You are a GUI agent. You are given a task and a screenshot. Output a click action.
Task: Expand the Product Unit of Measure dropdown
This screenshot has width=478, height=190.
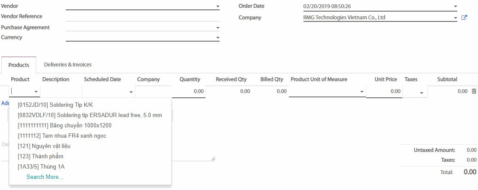tap(362, 92)
